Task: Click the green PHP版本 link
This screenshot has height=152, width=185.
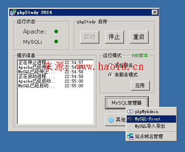Action: click(140, 56)
